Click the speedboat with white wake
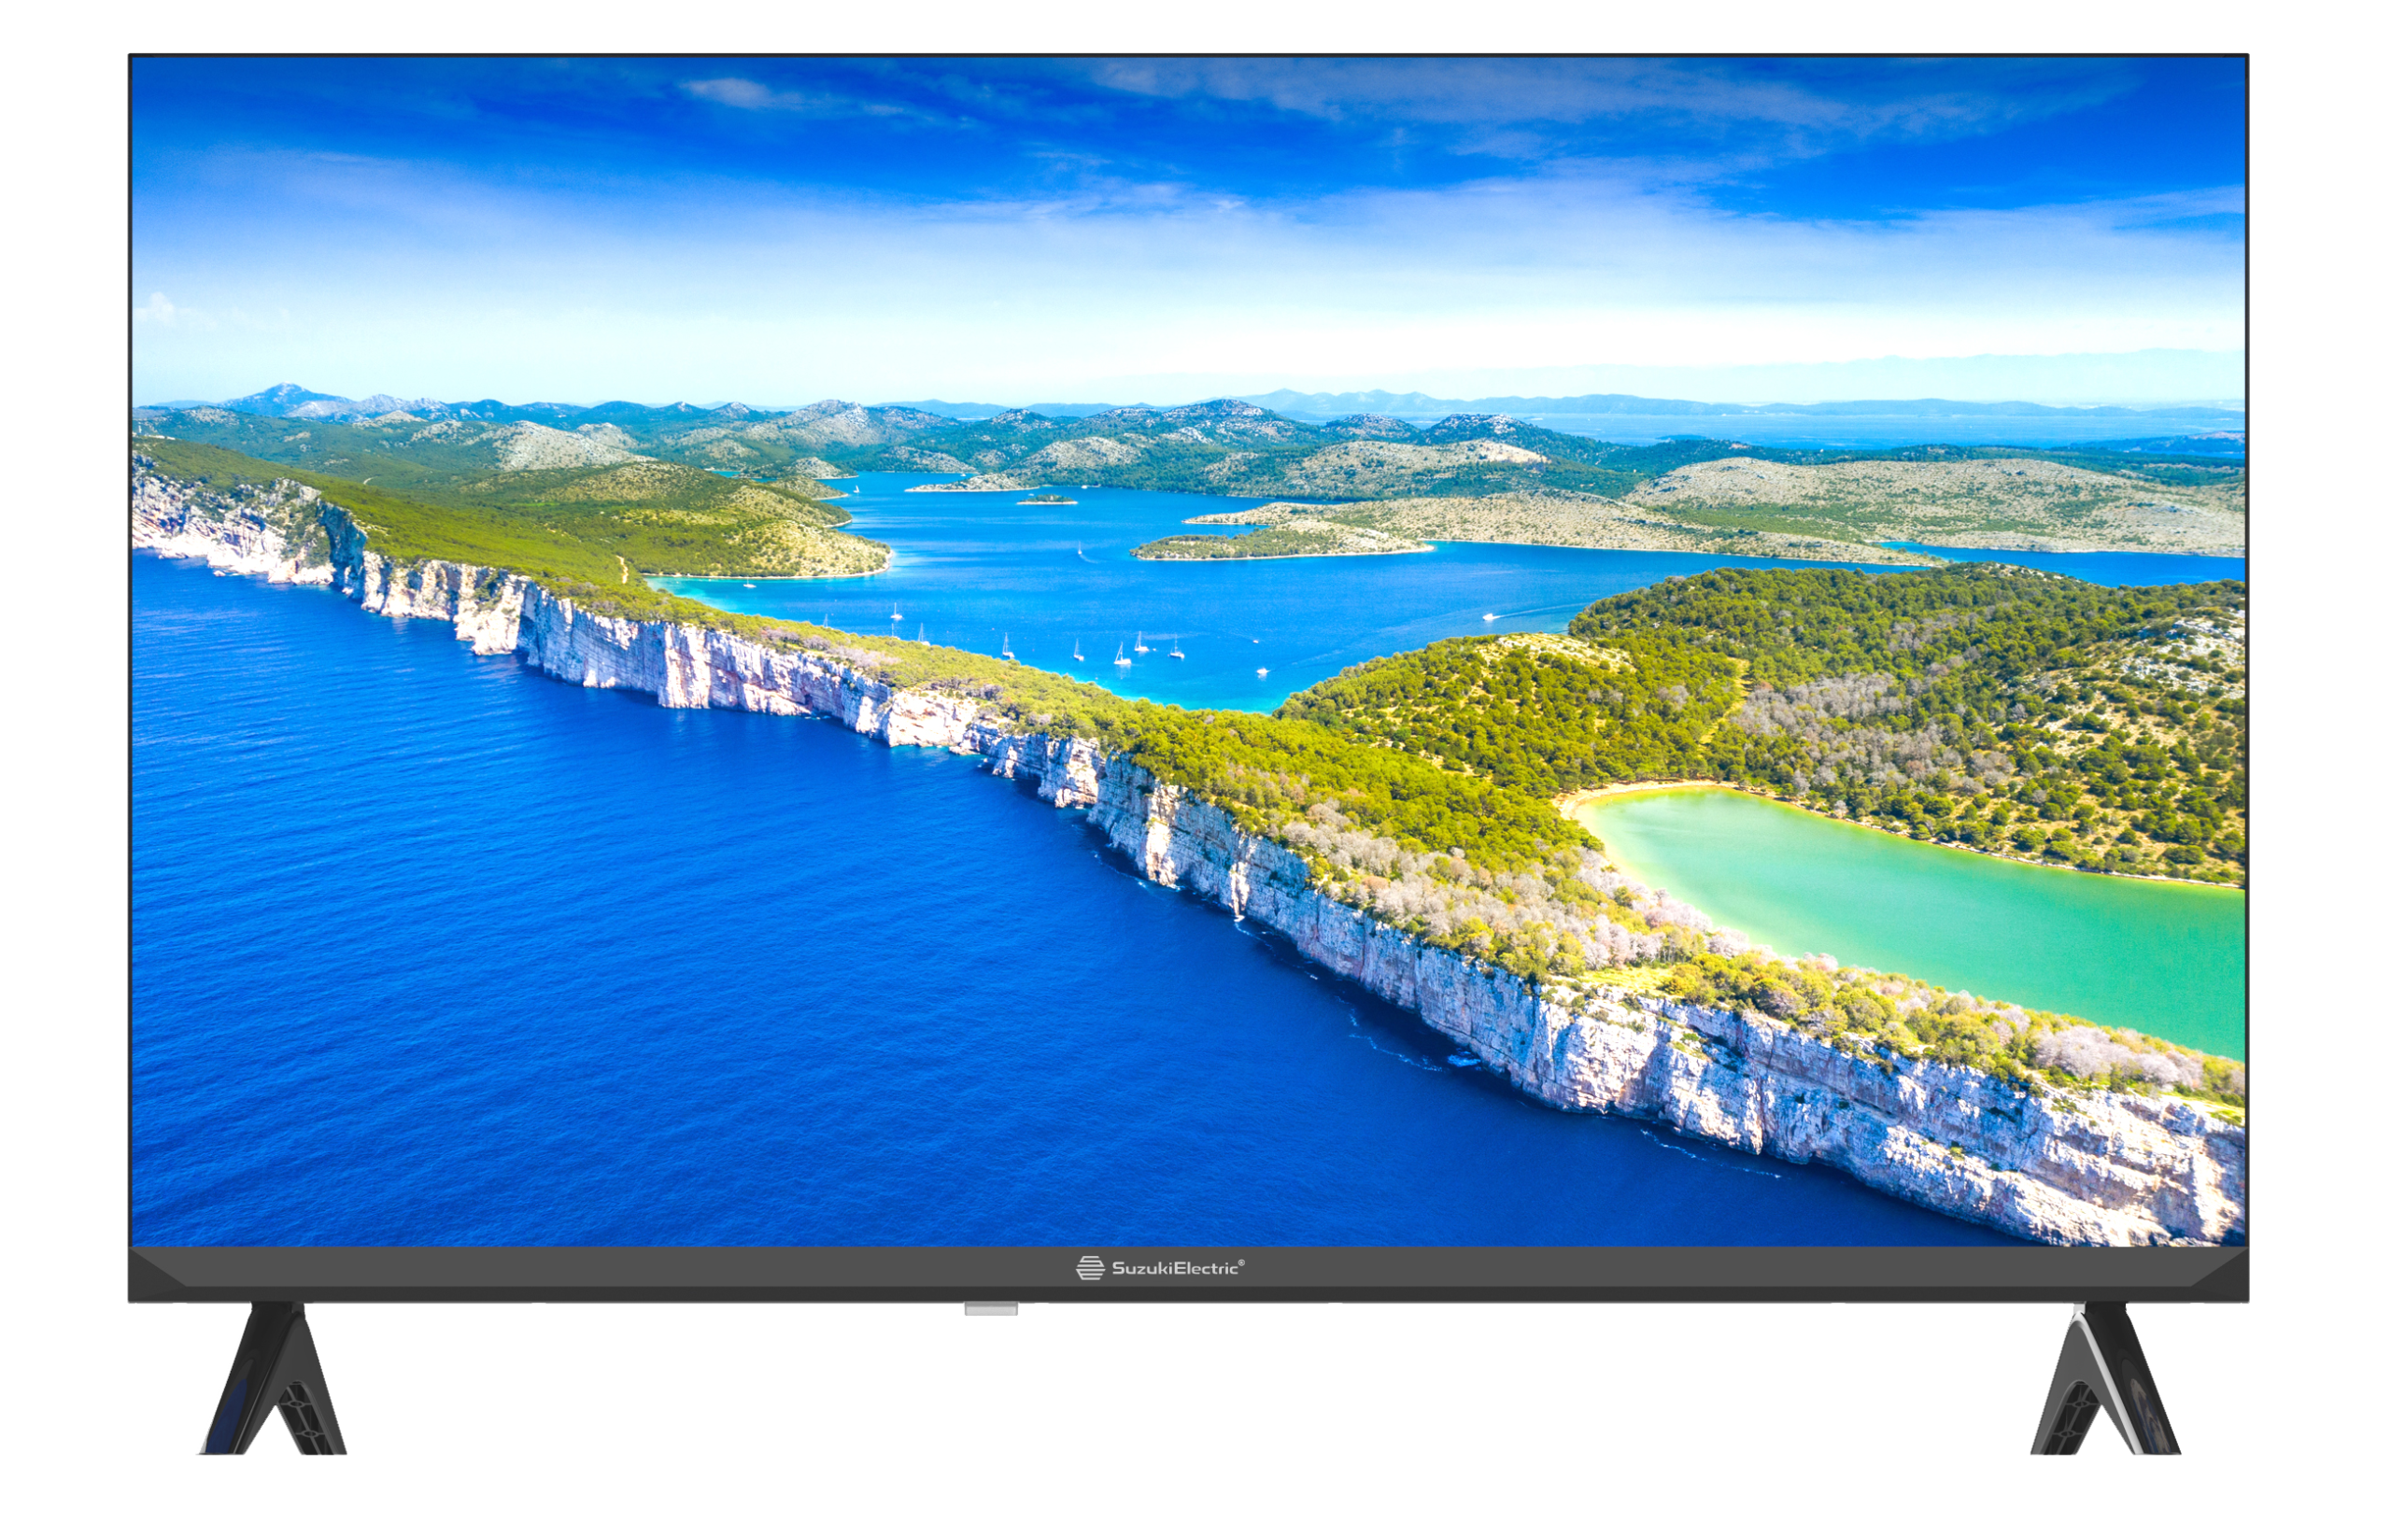The height and width of the screenshot is (1523, 2391). click(x=1489, y=616)
